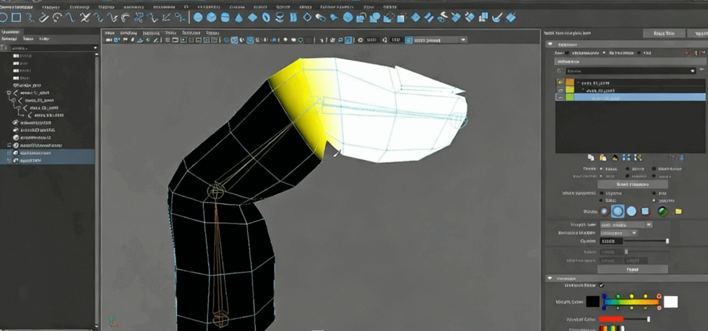Toggle lock on the orange influence joint

(560, 82)
